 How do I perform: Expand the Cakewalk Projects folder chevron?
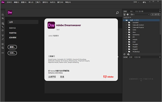pyautogui.click(x=126, y=27)
